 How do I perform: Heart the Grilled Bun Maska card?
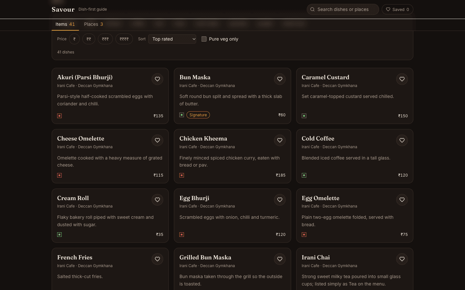[280, 259]
